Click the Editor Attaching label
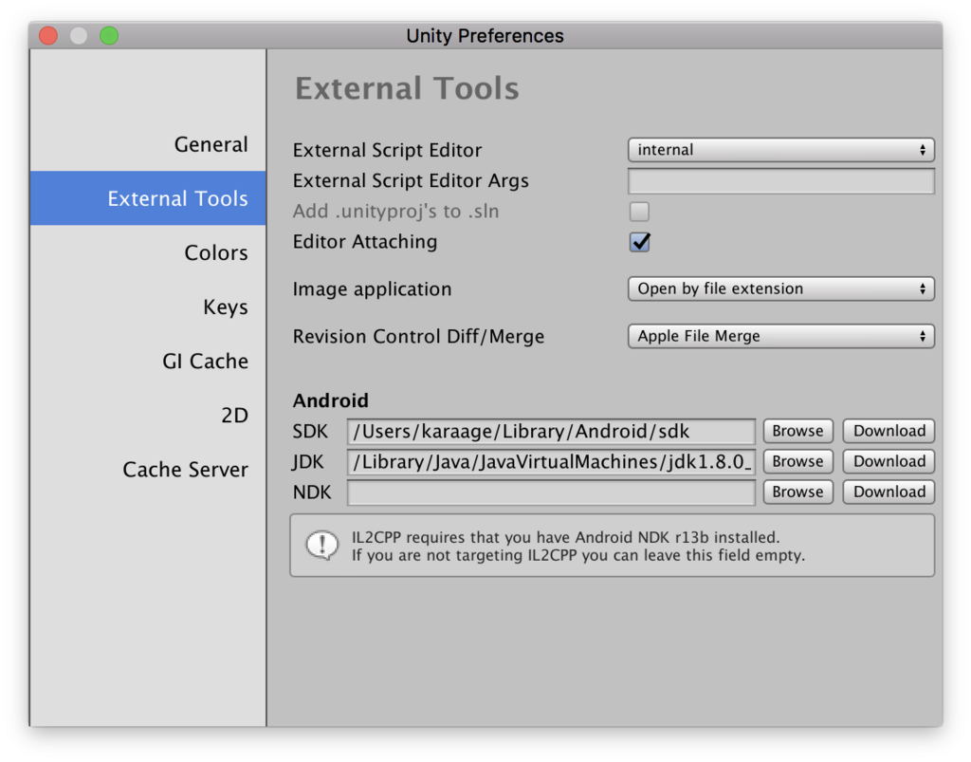Screen dimensions: 971x762 pyautogui.click(x=365, y=242)
